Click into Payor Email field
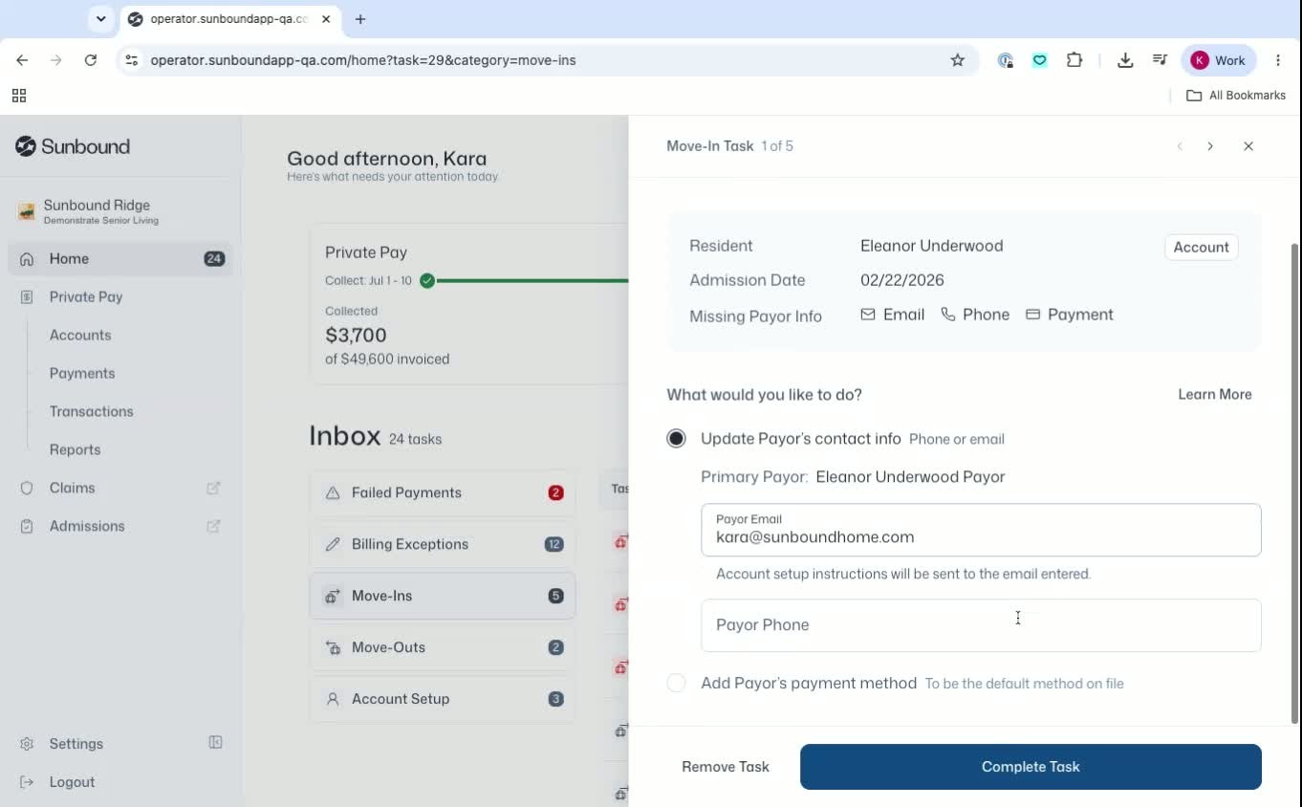This screenshot has height=807, width=1302. click(x=981, y=530)
